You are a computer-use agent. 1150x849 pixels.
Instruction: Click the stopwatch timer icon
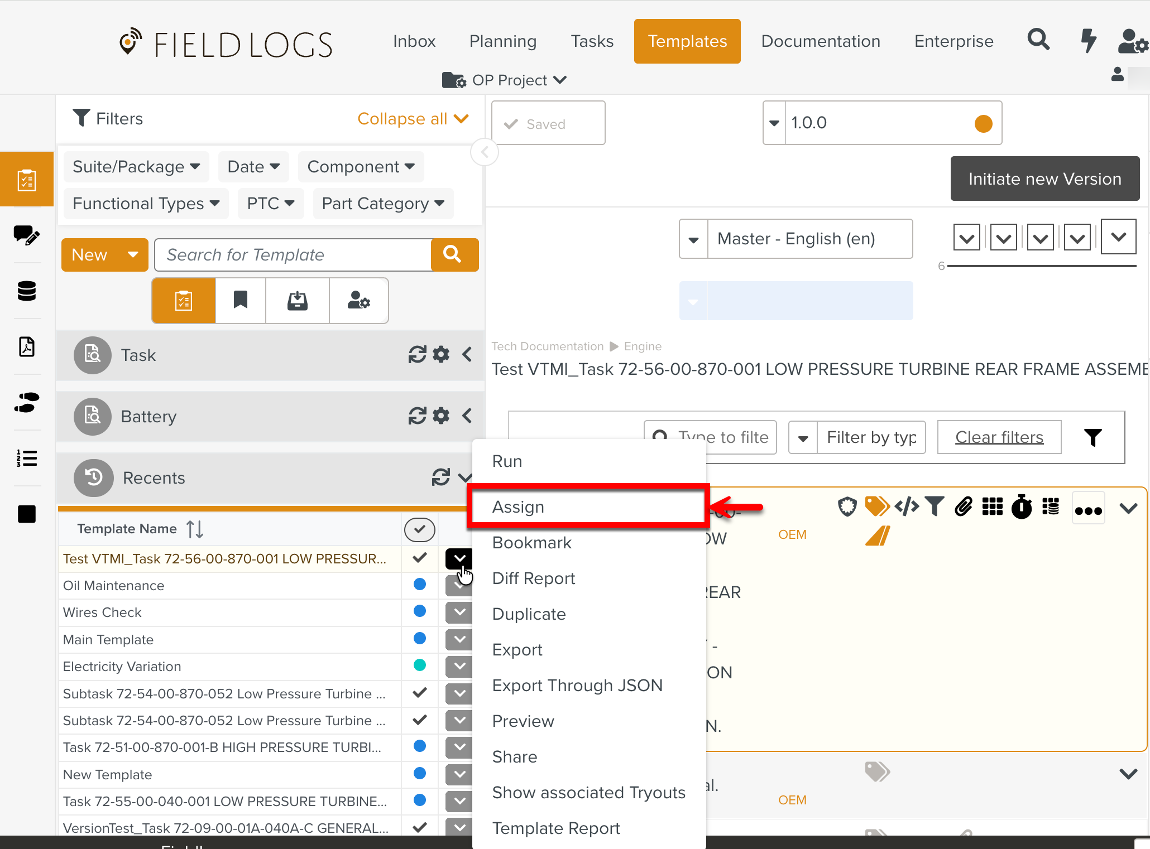1022,507
